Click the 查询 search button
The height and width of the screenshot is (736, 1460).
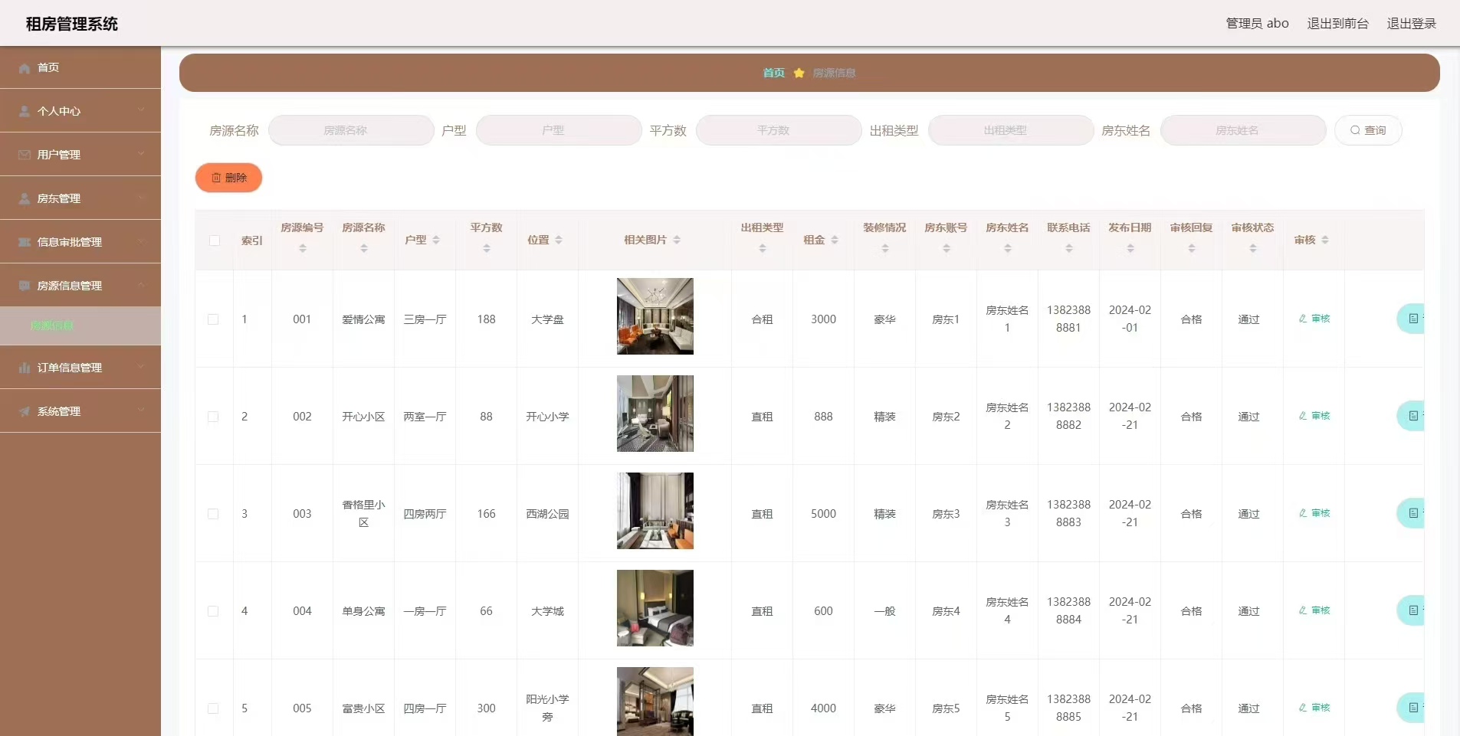point(1368,130)
